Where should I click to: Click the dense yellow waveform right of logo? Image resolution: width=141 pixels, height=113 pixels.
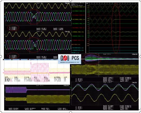coord(105,70)
